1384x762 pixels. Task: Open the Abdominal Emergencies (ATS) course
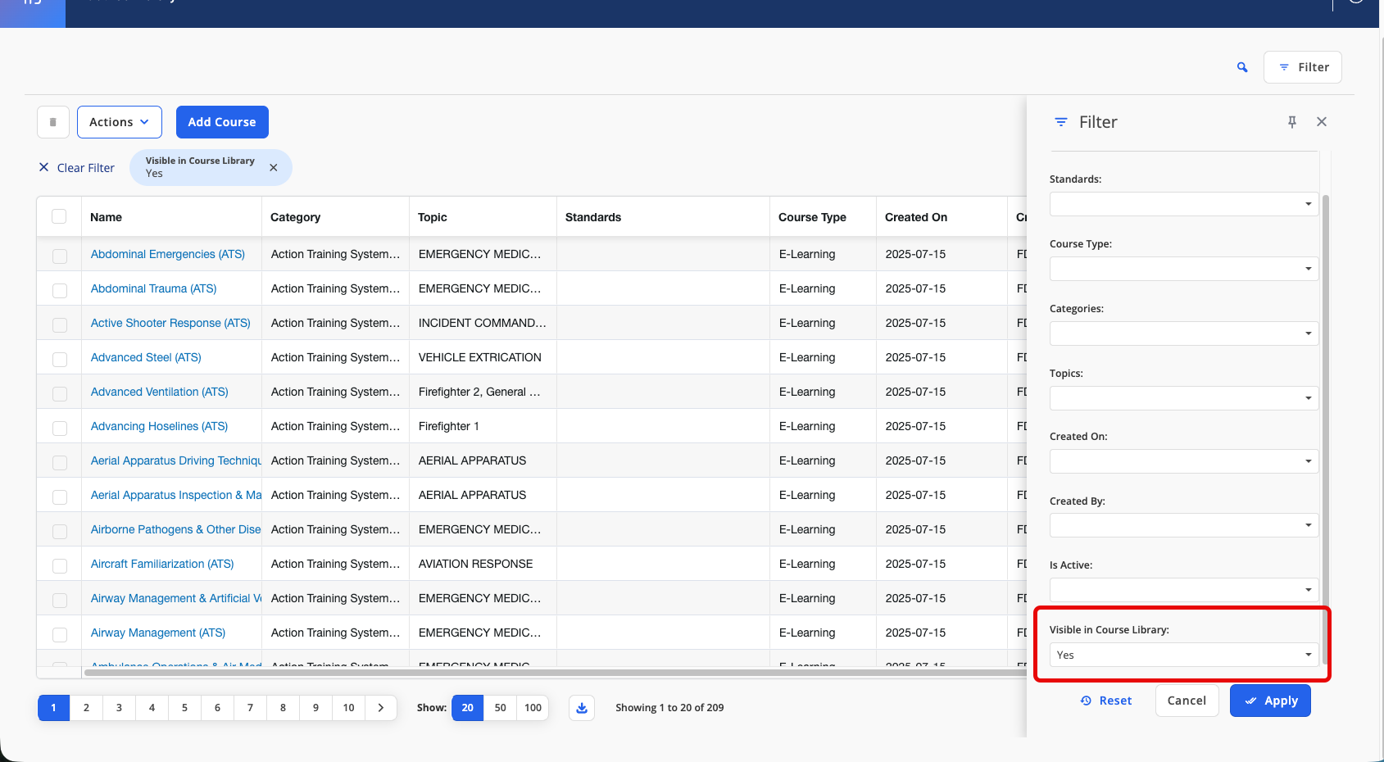click(168, 254)
